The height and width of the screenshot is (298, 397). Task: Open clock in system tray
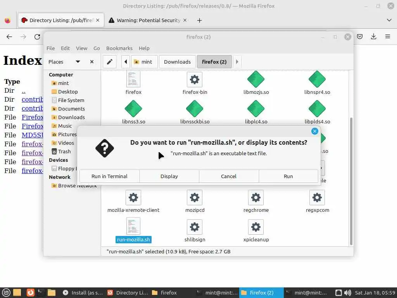pos(375,293)
